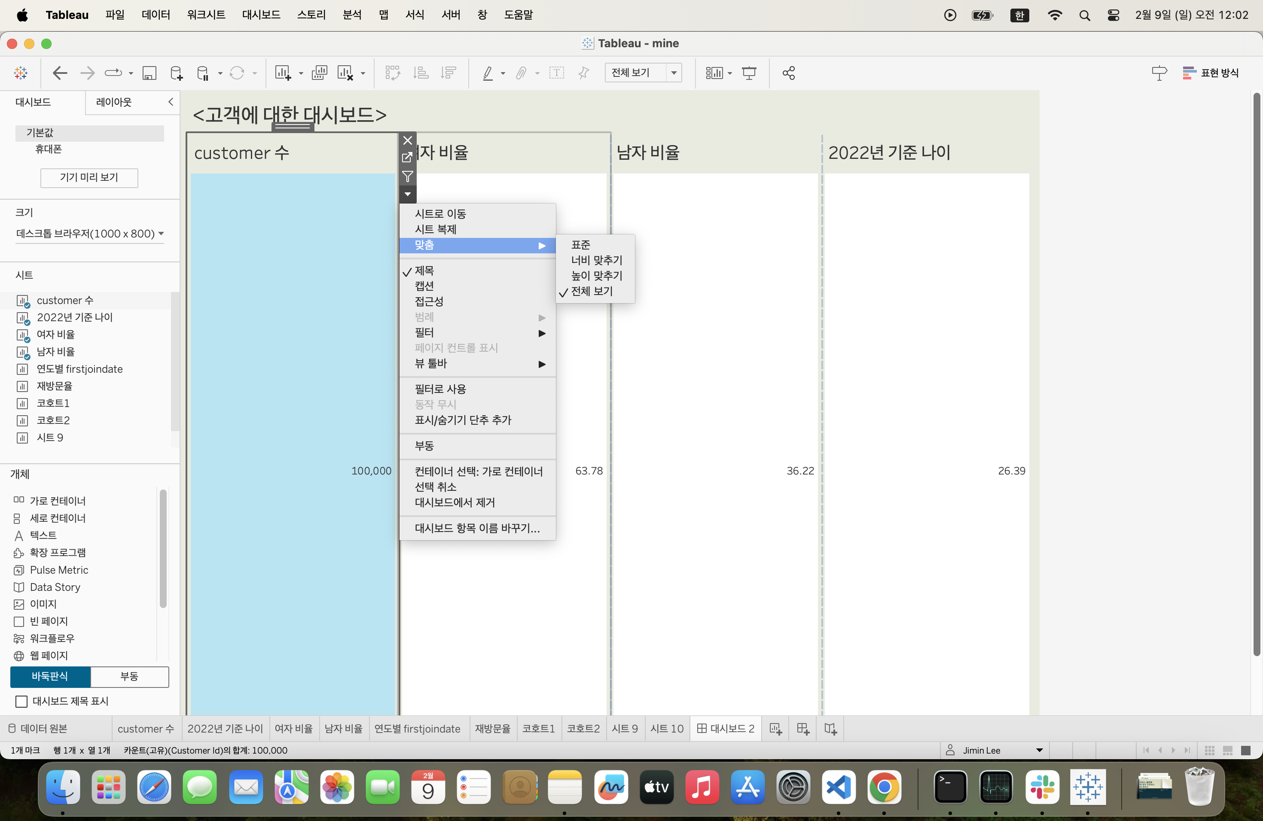1263x821 pixels.
Task: Click 표현 방식 Show Me button
Action: click(x=1211, y=73)
